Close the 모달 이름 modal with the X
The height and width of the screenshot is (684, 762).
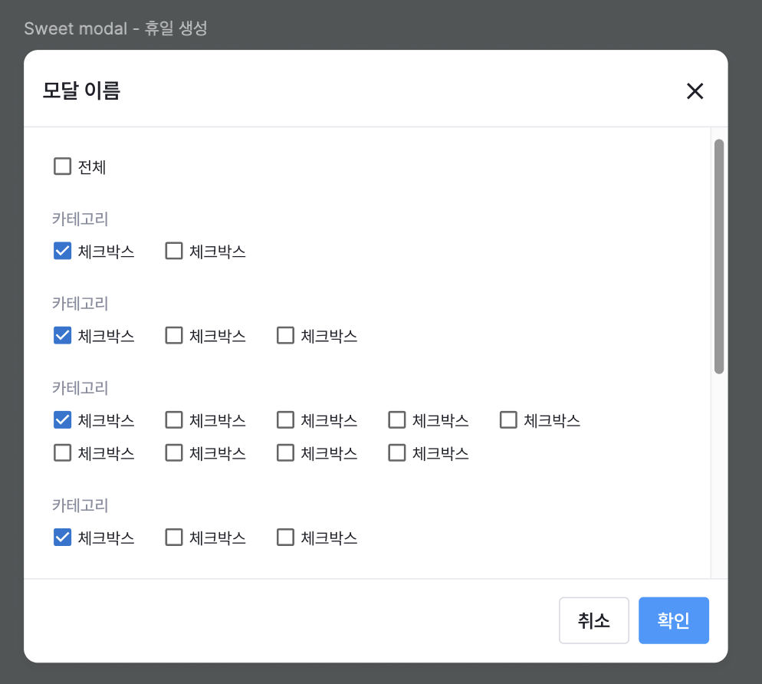[695, 91]
